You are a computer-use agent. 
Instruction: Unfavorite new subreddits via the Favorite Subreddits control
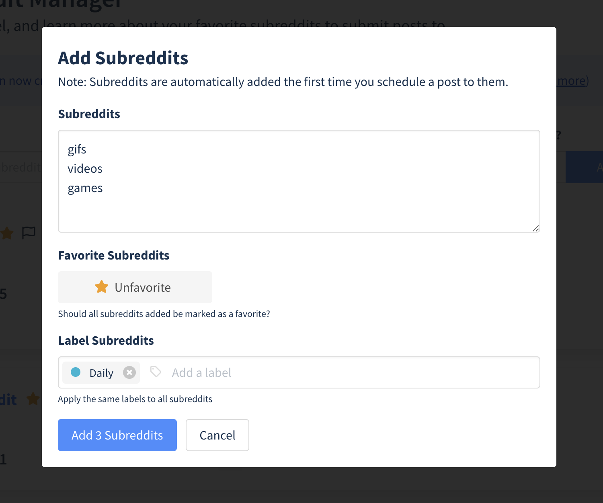point(135,287)
